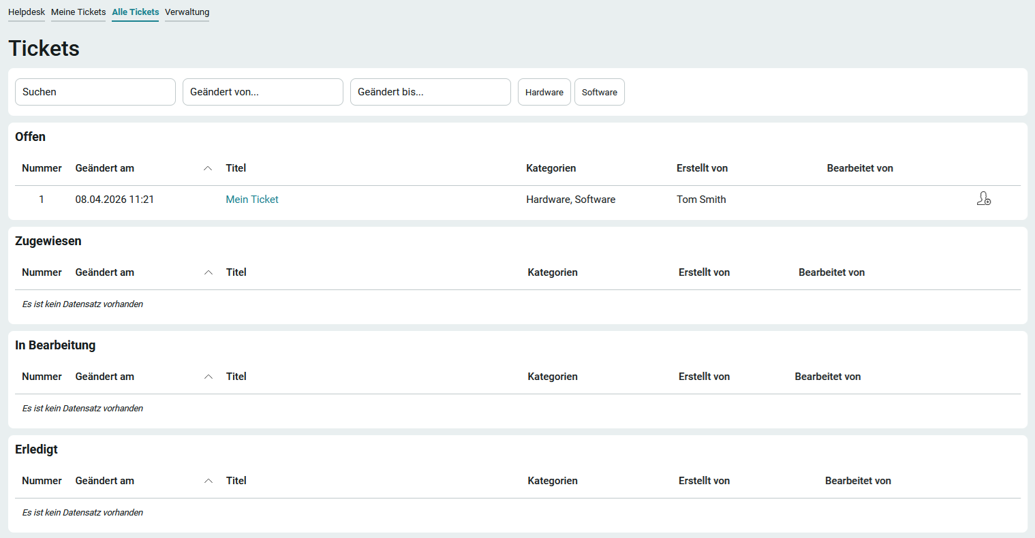Screen dimensions: 1035x538
Task: Open the Helpdesk tab
Action: coord(27,12)
